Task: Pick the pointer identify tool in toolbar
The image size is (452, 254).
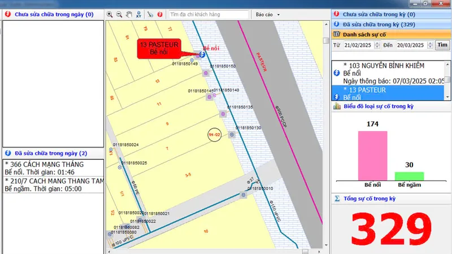Action: pos(150,15)
